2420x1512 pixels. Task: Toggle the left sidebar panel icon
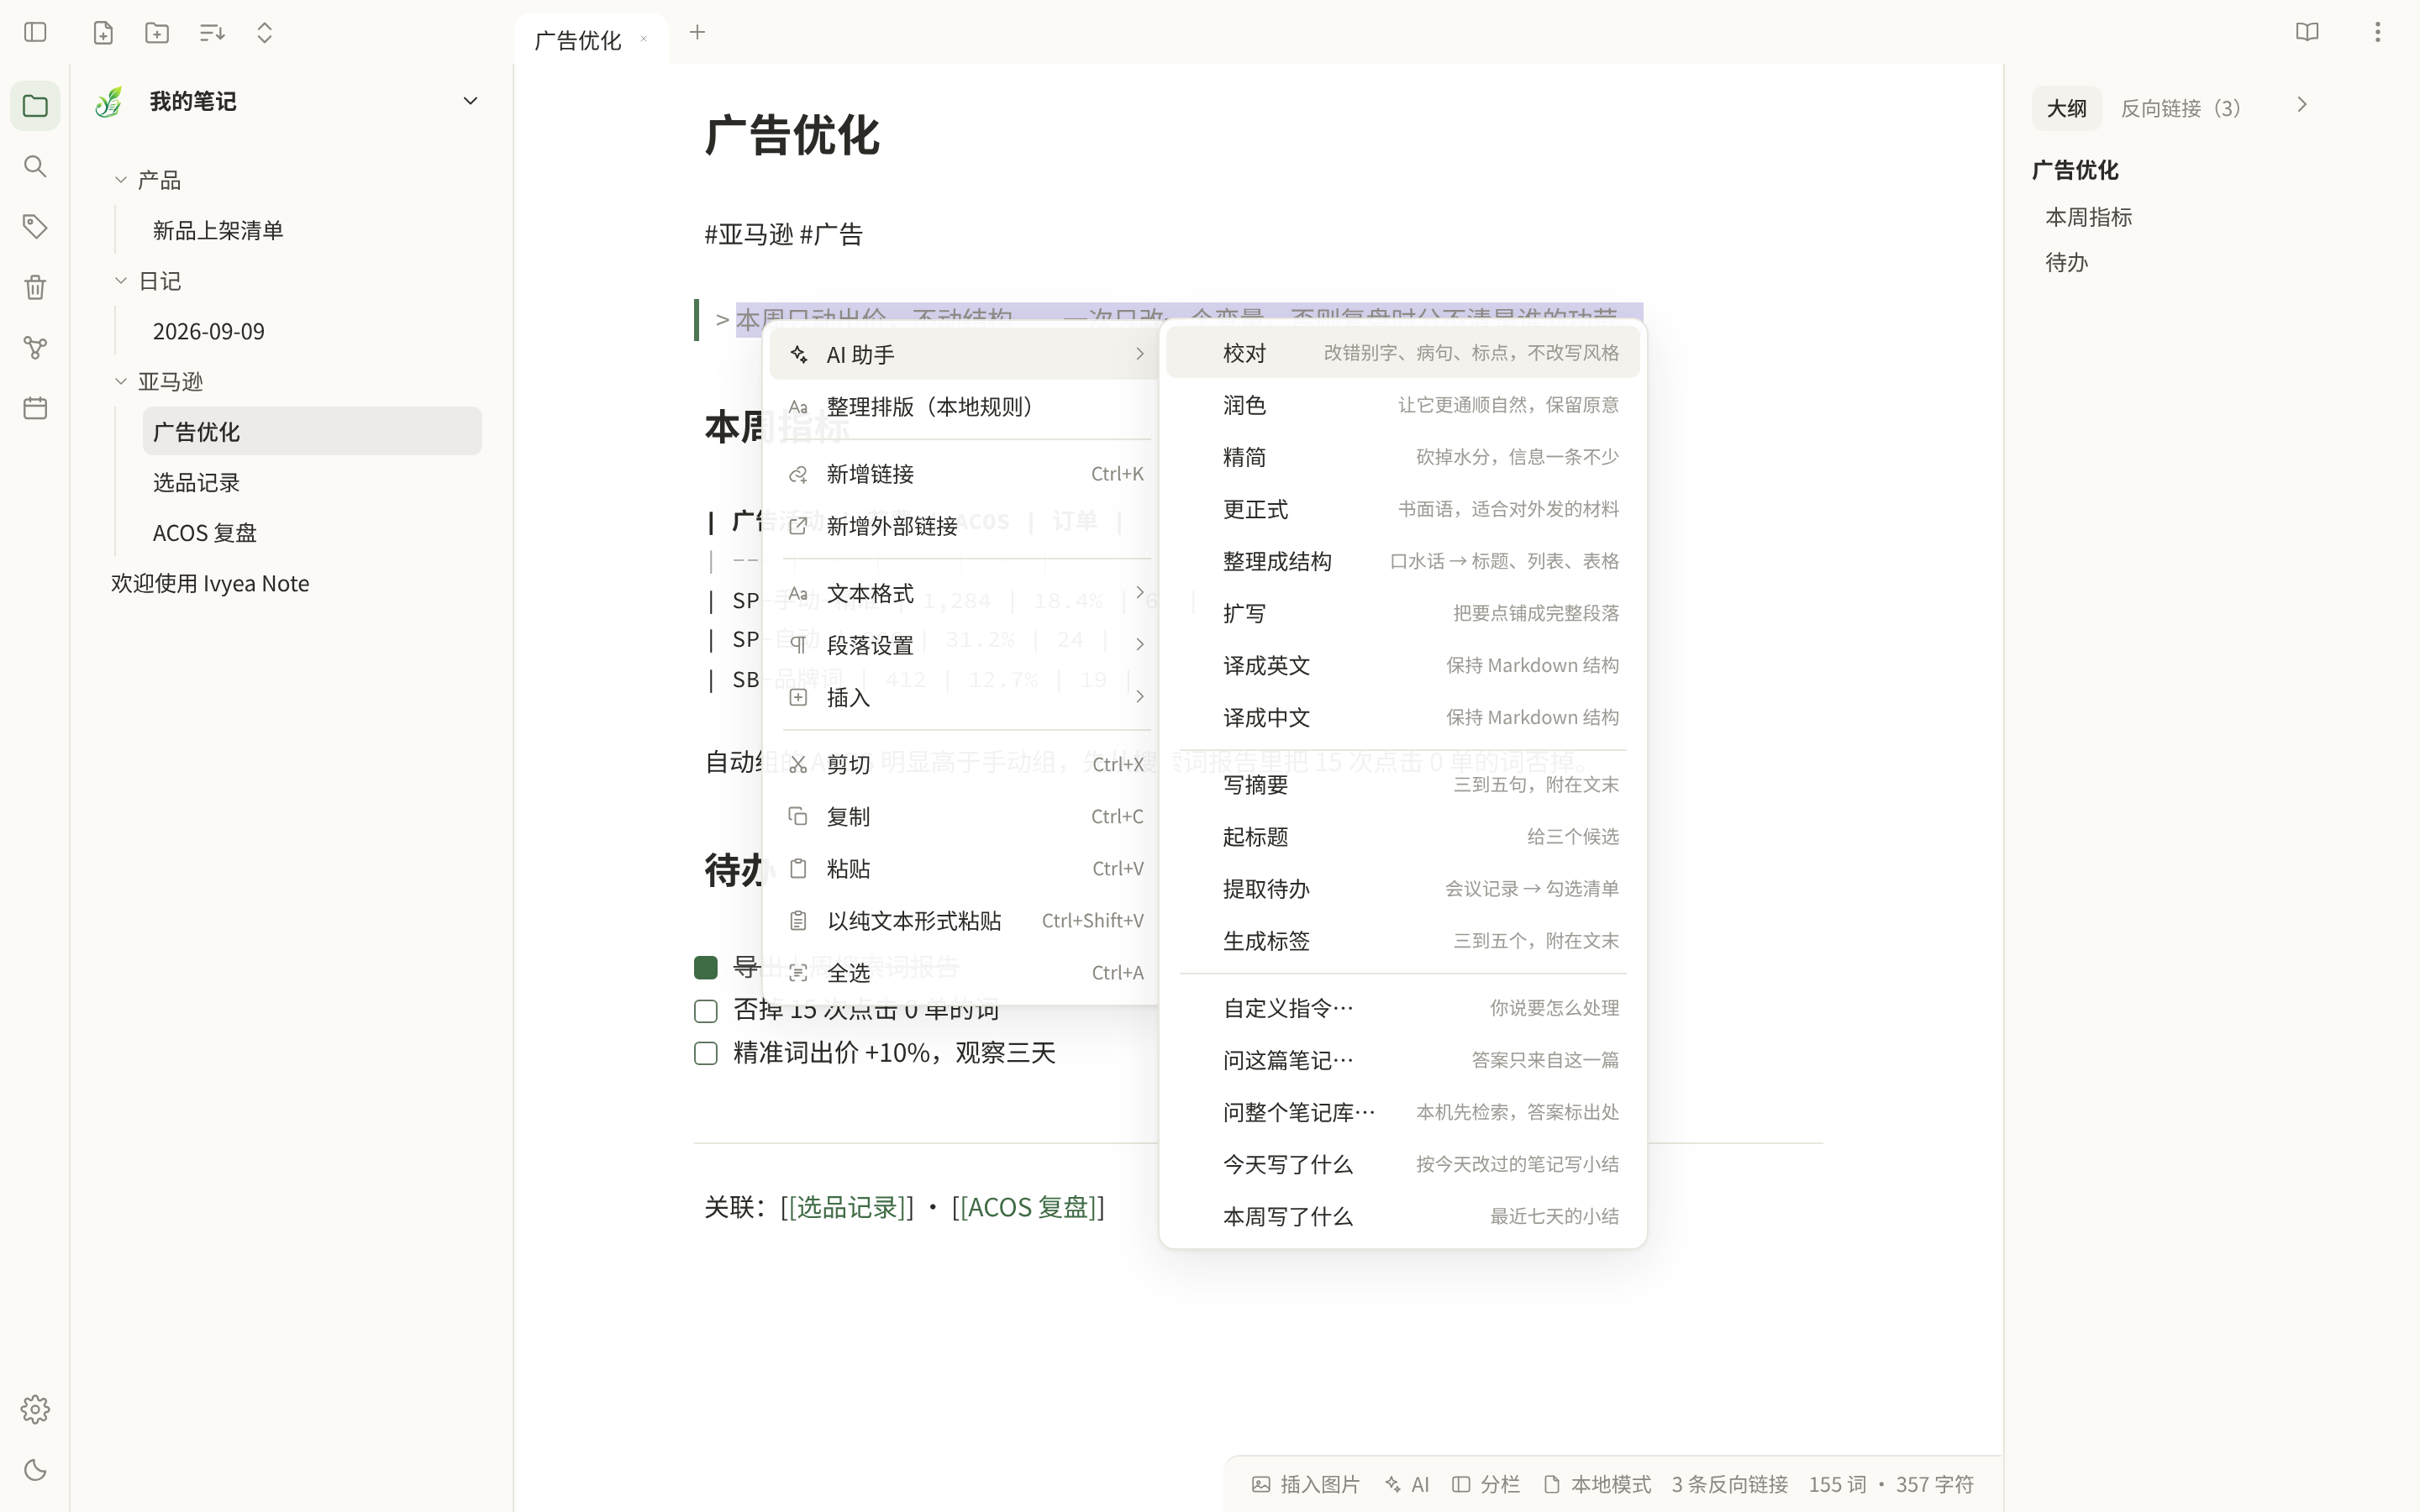coord(35,32)
